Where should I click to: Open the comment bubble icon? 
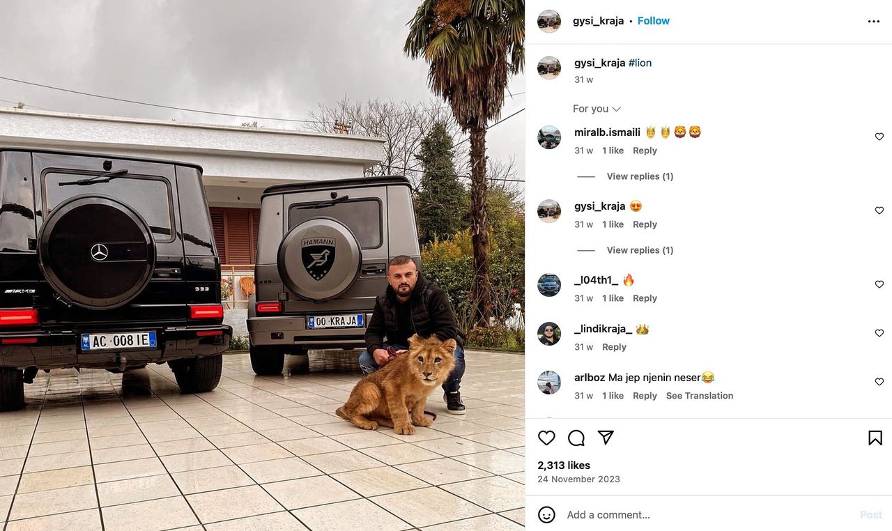(x=576, y=438)
